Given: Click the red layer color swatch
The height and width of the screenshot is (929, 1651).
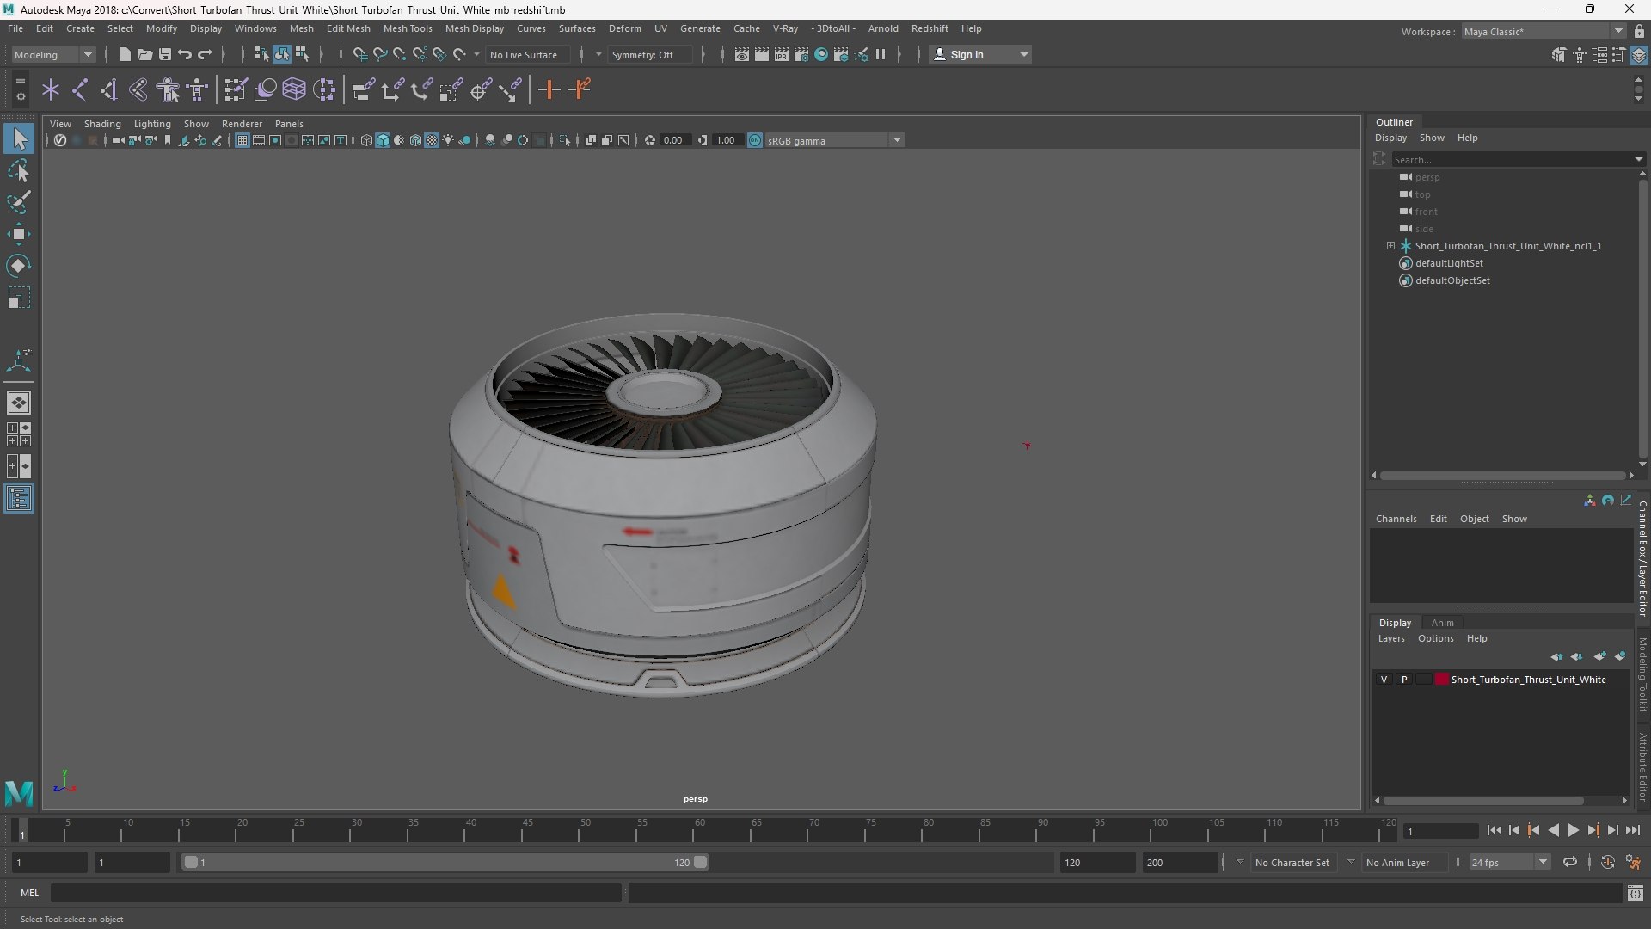Looking at the screenshot, I should pyautogui.click(x=1442, y=680).
